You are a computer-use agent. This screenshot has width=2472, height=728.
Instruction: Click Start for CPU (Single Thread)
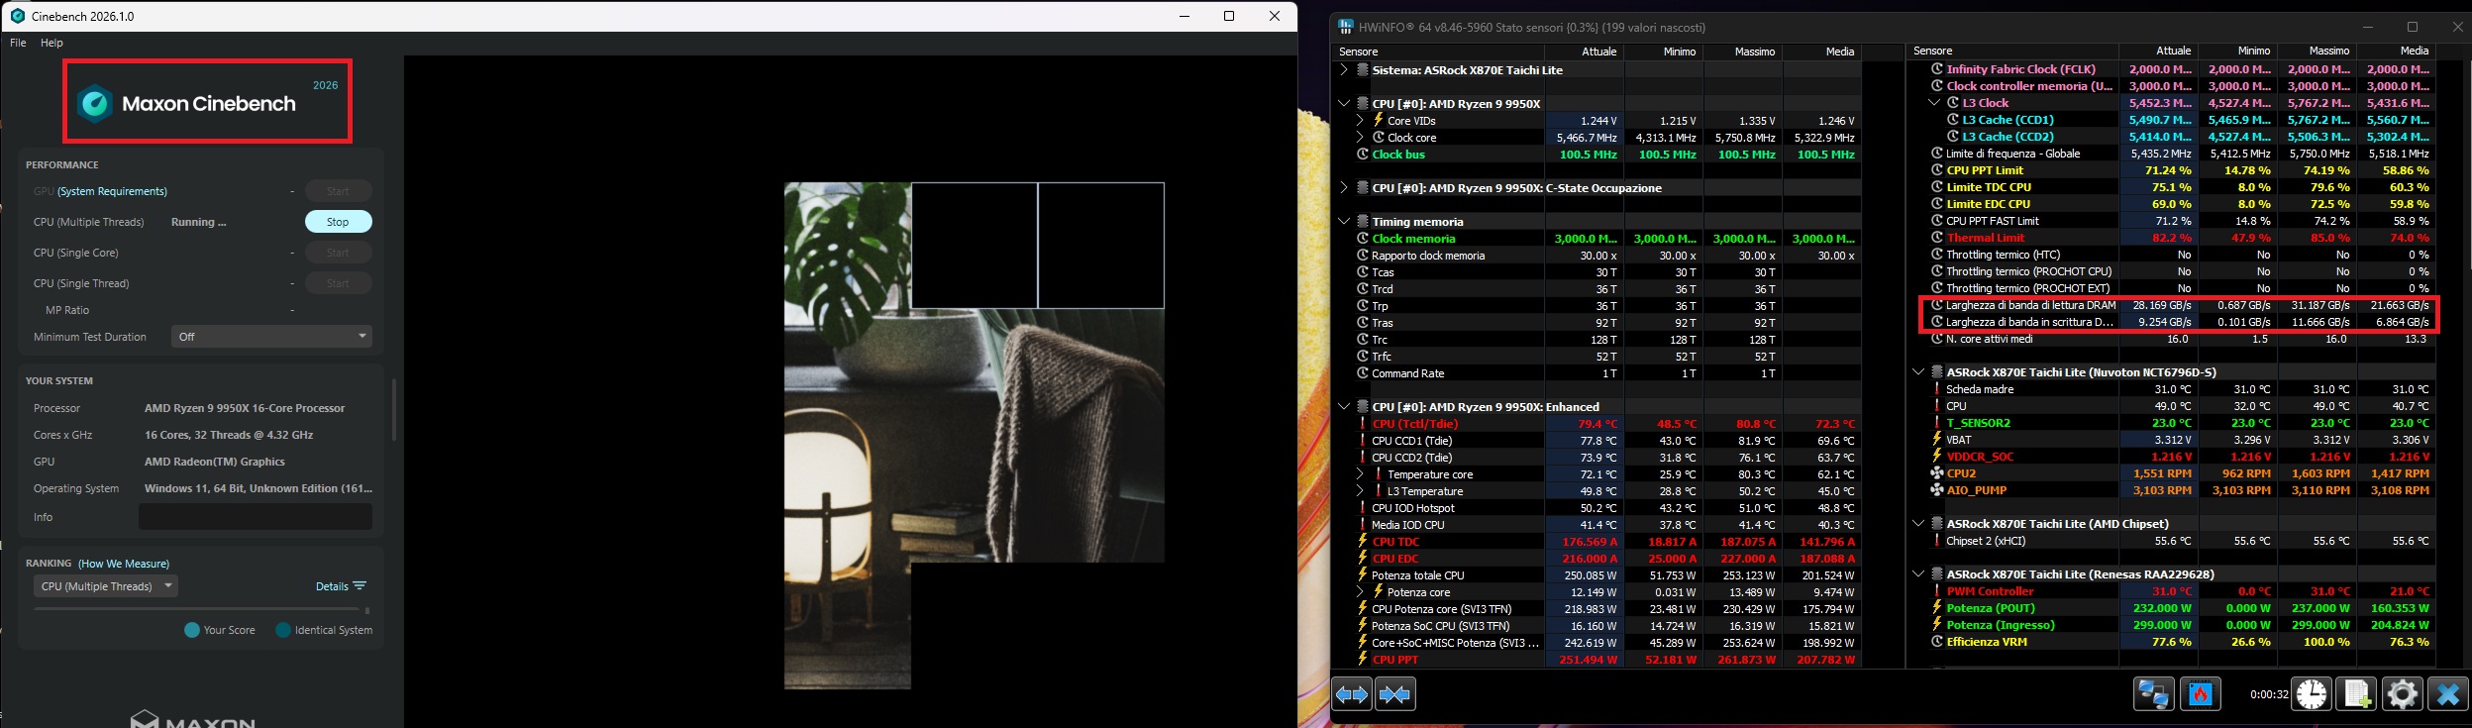pos(338,283)
